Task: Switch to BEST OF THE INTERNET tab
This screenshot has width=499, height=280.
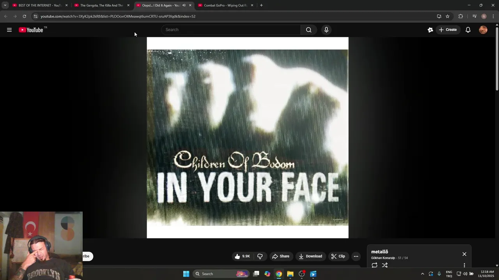Action: [x=40, y=5]
